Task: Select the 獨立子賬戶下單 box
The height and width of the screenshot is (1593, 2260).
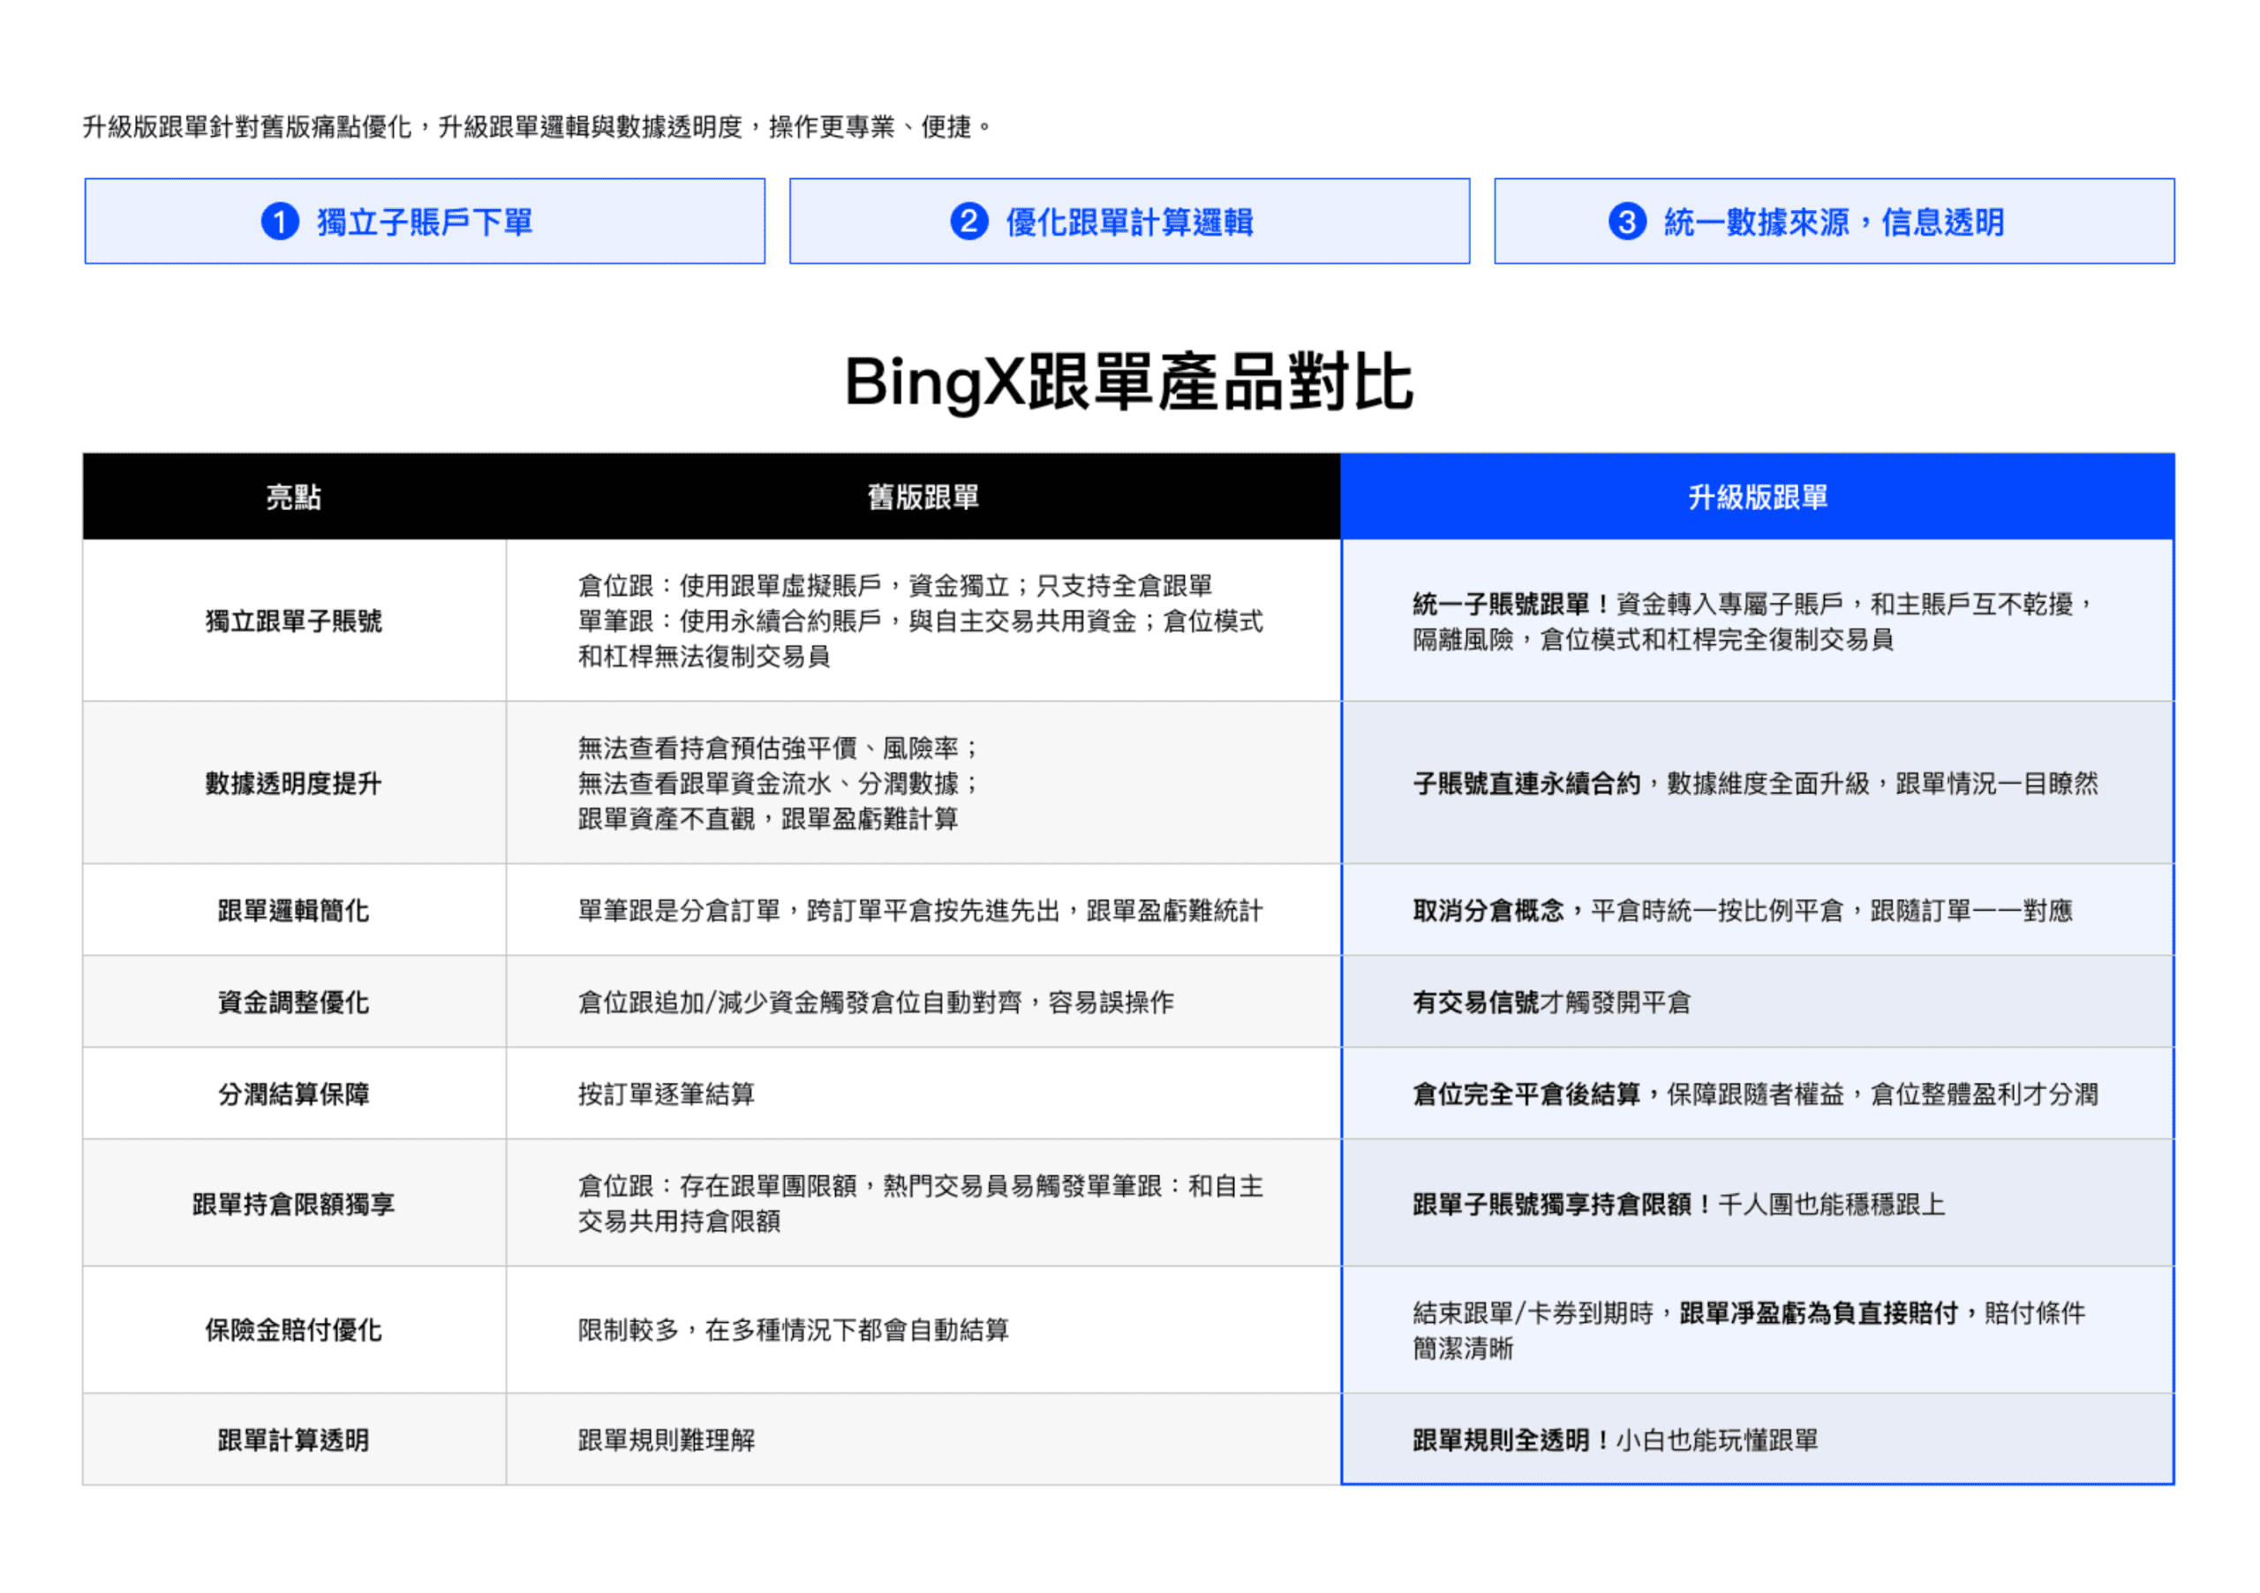Action: (x=426, y=222)
